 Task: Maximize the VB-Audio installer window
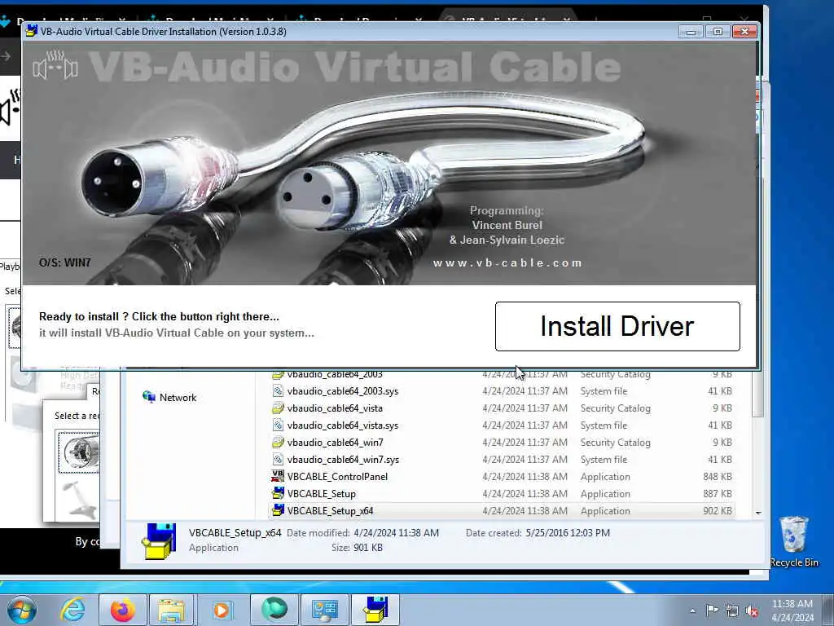click(718, 32)
